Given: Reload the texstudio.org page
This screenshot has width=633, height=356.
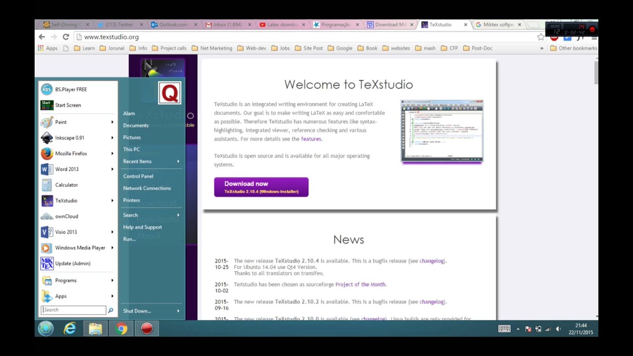Looking at the screenshot, I should click(66, 37).
